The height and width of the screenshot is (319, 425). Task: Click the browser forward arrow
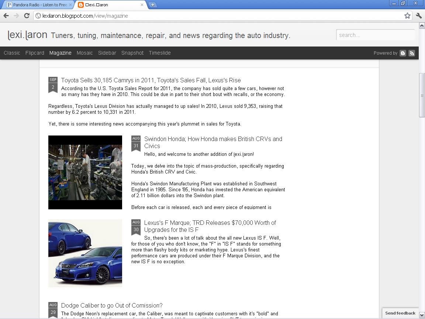coord(16,16)
